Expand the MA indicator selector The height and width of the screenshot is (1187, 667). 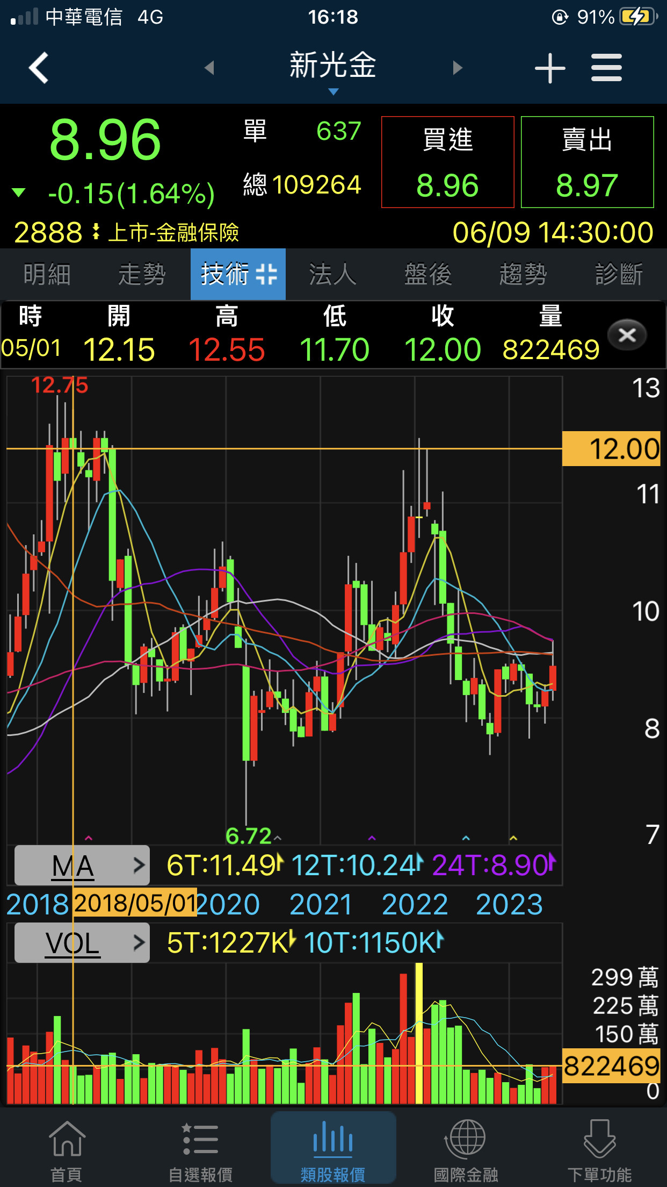(82, 866)
